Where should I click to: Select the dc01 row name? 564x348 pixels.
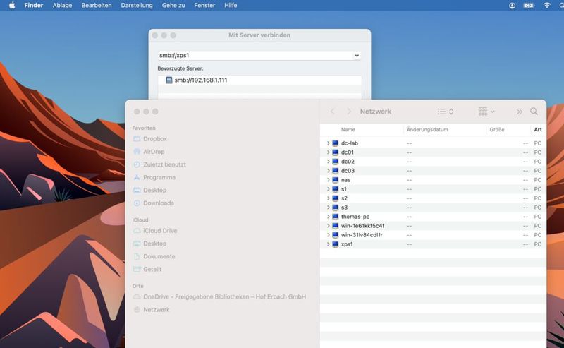click(348, 152)
